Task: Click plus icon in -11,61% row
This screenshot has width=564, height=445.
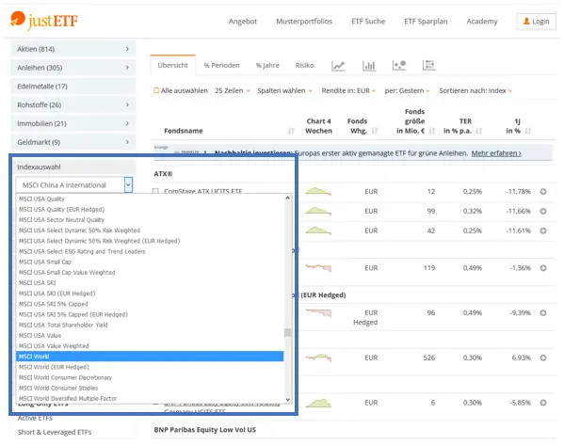Action: coord(543,230)
